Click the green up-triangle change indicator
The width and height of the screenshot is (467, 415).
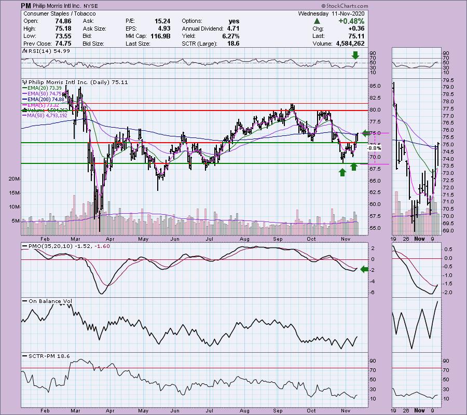317,21
